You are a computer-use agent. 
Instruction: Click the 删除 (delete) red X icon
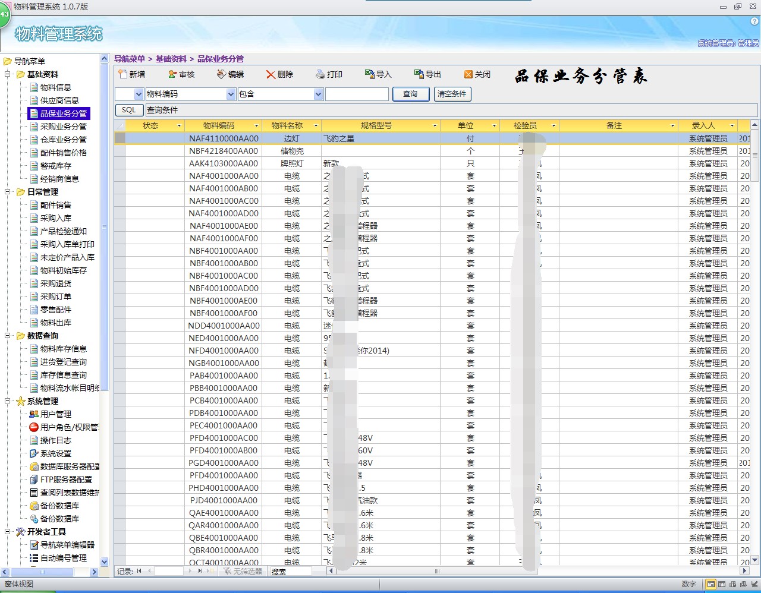pos(271,74)
